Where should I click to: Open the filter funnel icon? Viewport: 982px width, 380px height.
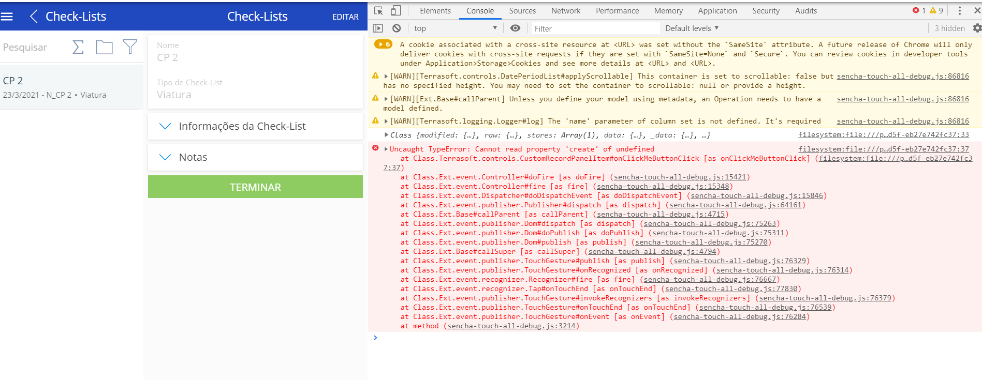pyautogui.click(x=130, y=47)
